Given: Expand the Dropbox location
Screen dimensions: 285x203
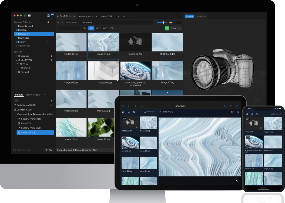Looking at the screenshot, I should coord(16,56).
